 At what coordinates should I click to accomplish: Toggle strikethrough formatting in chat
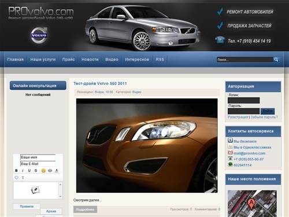click(x=36, y=171)
